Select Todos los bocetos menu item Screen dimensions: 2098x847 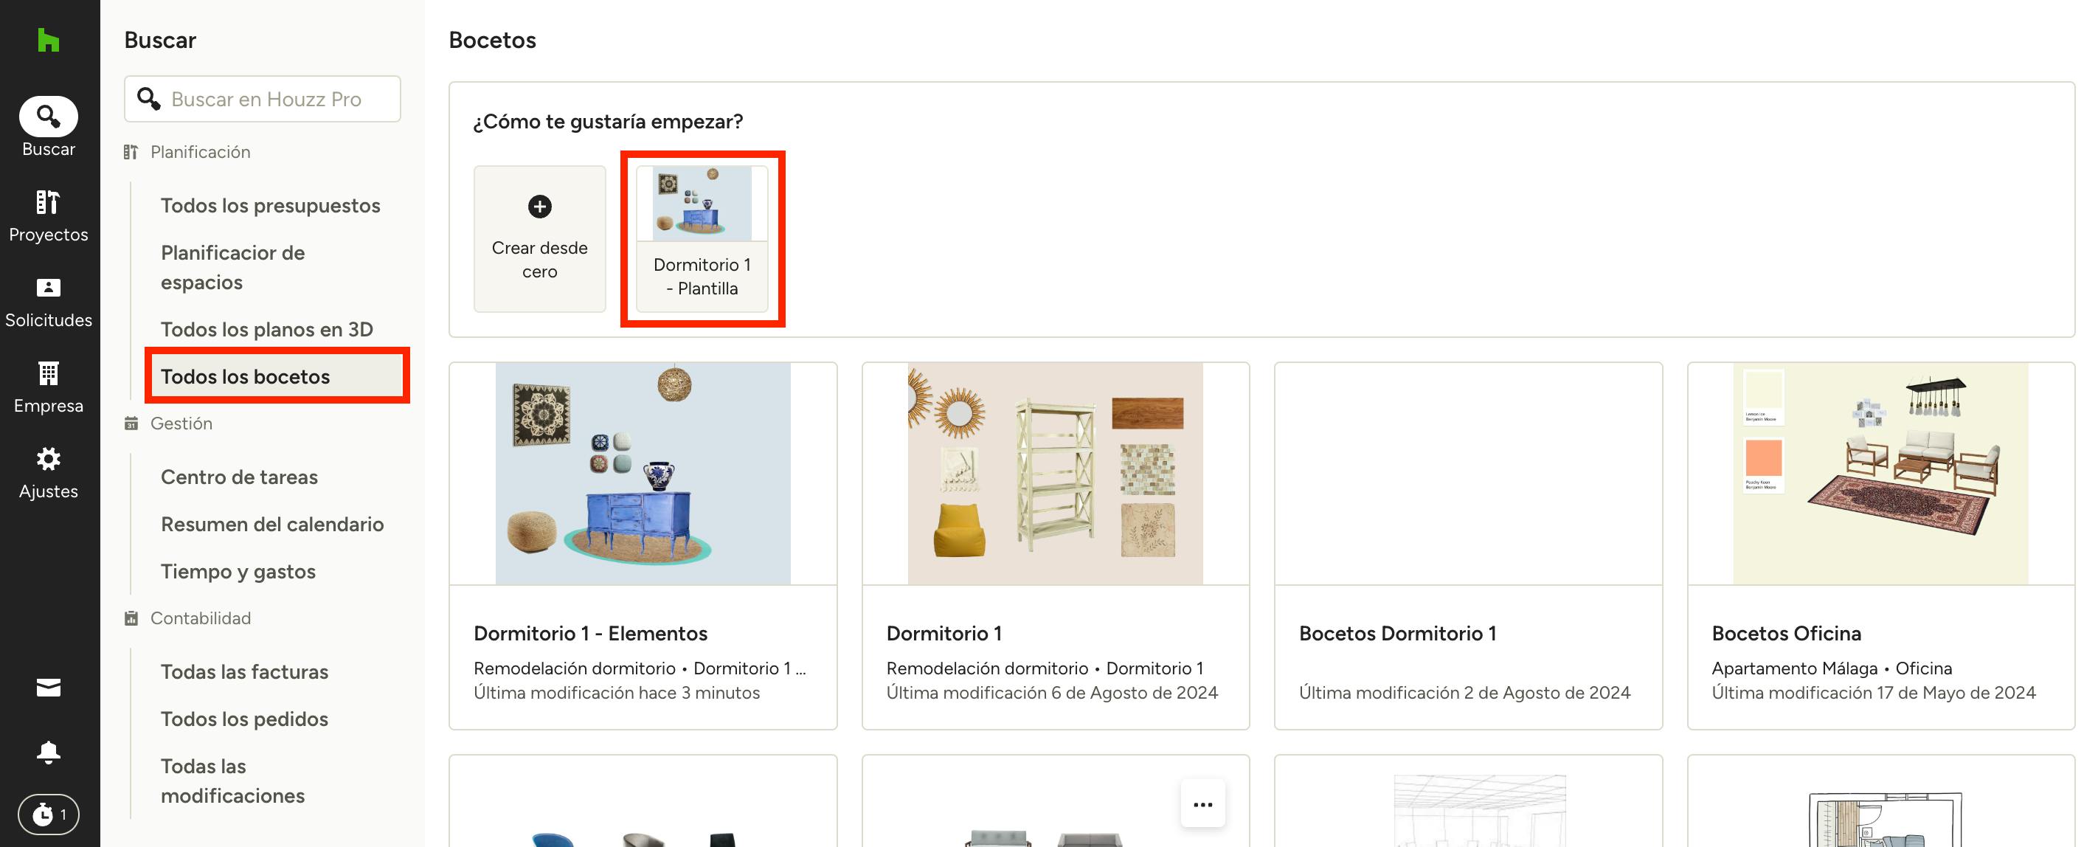click(245, 376)
